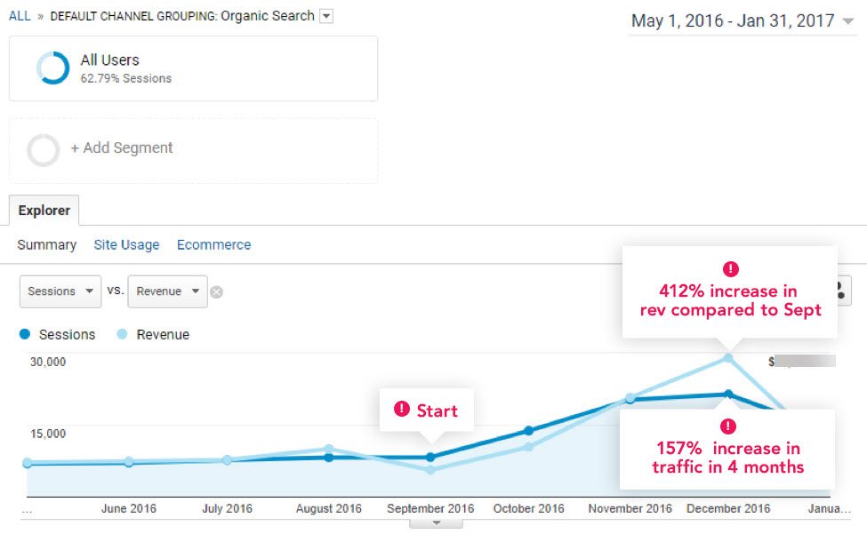Select the Explorer tab
Screen dimensions: 867x534
click(44, 211)
